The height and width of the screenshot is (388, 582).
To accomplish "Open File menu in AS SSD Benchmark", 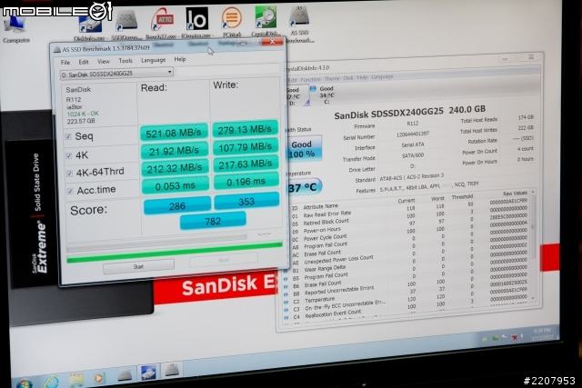I will (x=65, y=63).
